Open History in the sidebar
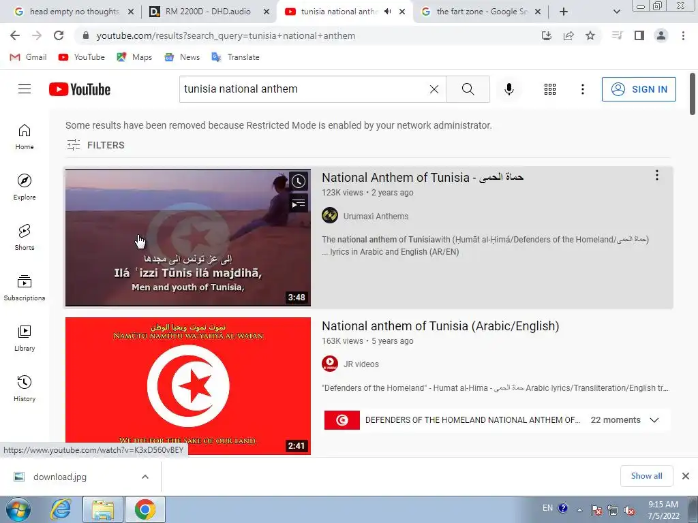Screen dimensions: 698x523 click(x=25, y=388)
